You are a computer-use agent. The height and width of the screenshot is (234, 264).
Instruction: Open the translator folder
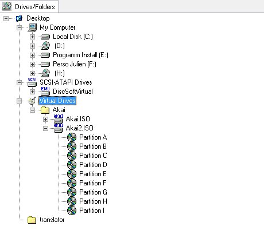(x=52, y=220)
